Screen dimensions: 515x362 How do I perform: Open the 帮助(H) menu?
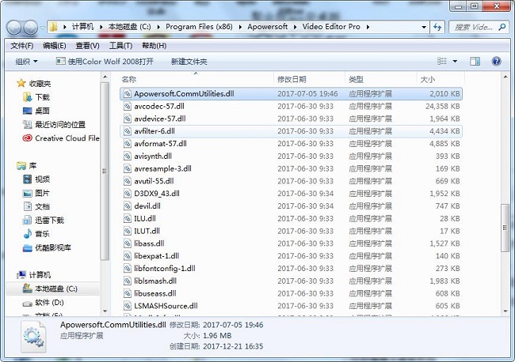click(x=154, y=46)
